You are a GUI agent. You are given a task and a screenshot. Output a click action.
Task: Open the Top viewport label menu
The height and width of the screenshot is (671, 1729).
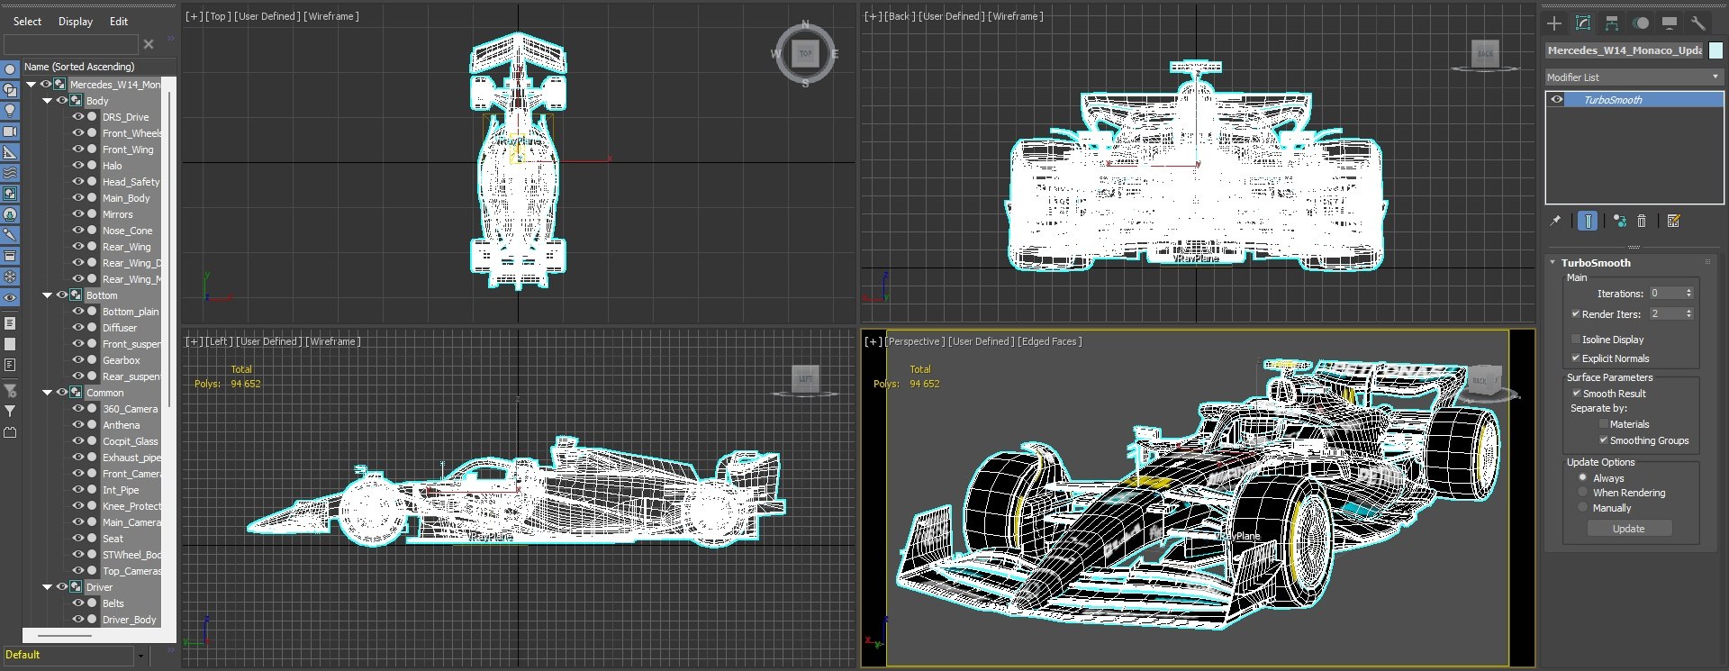[x=217, y=16]
